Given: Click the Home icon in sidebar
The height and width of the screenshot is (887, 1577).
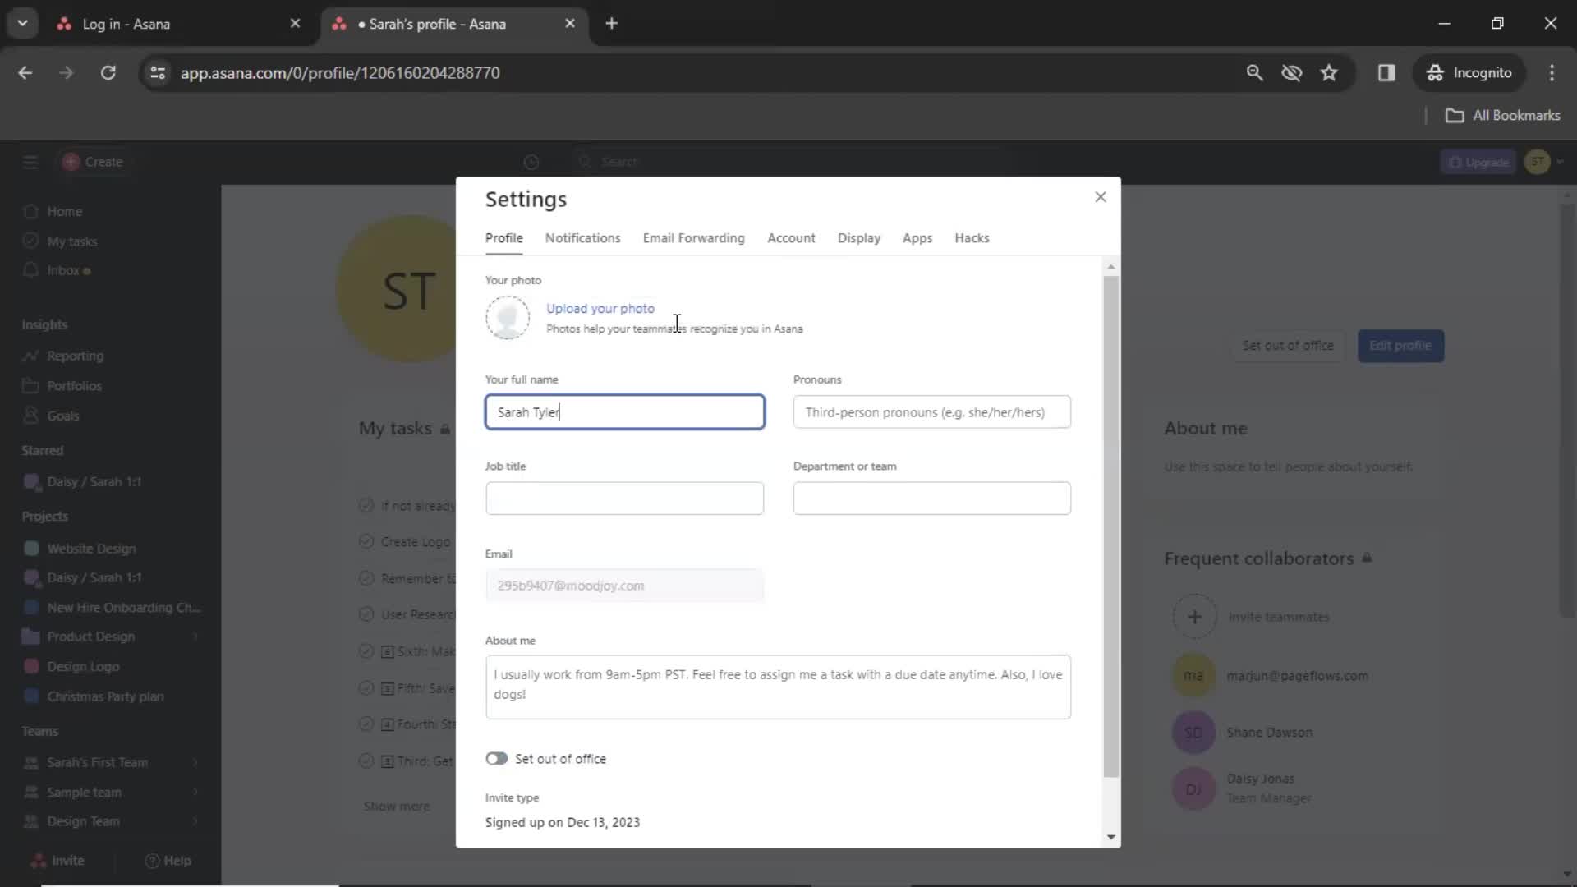Looking at the screenshot, I should [x=31, y=211].
